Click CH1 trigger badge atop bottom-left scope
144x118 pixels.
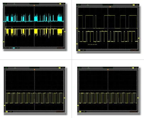[59, 68]
